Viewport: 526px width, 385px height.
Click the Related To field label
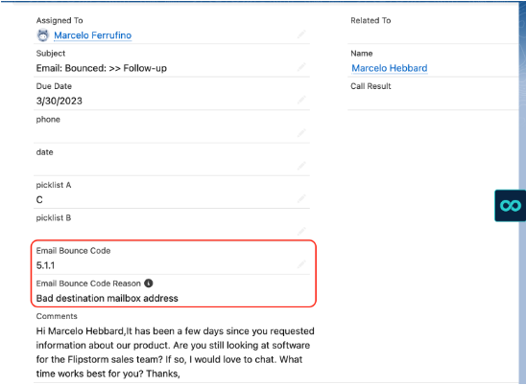[371, 20]
